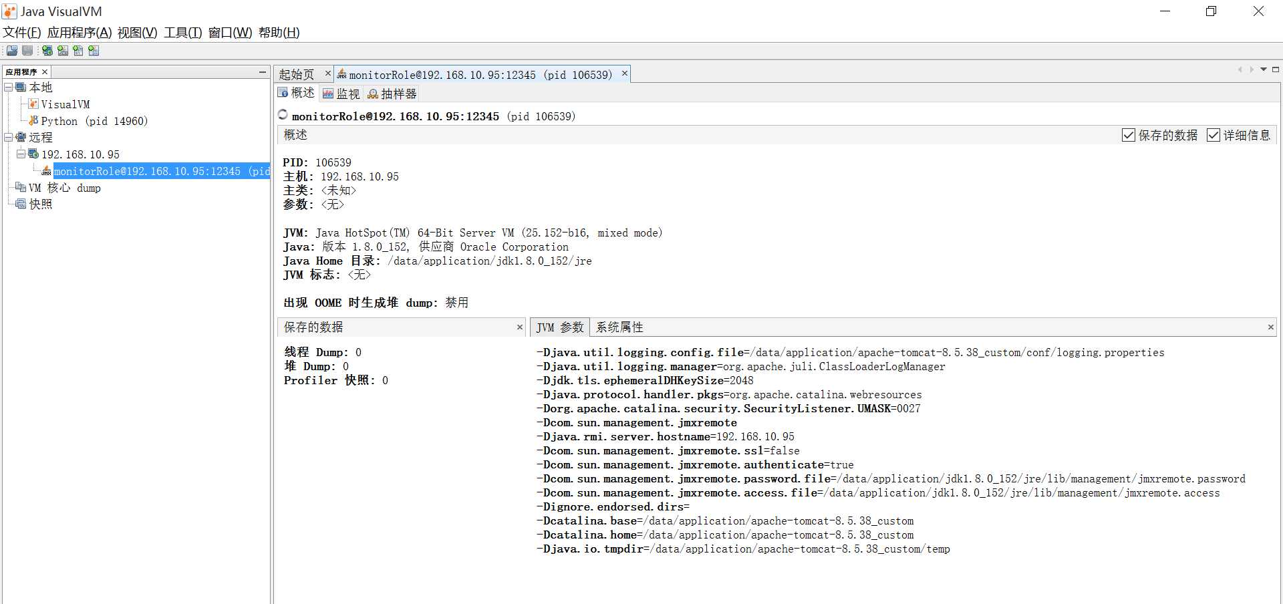This screenshot has height=604, width=1283.
Task: Click the Add Remote Host toolbar icon
Action: click(x=47, y=51)
